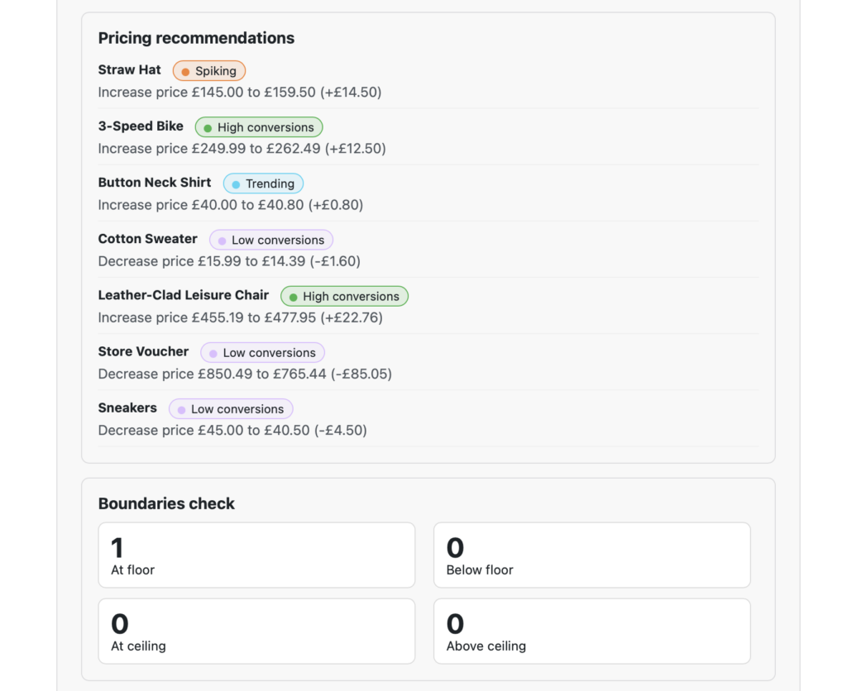
Task: Select the Cotton Sweater product name
Action: (x=147, y=238)
